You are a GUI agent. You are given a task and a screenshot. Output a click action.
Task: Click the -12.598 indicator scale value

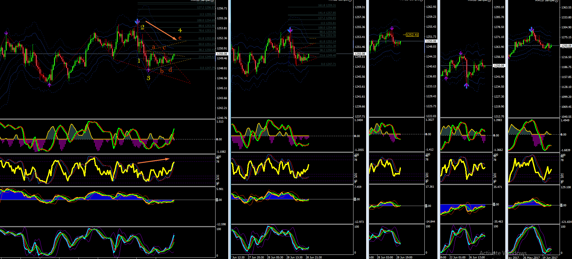pos(221,224)
